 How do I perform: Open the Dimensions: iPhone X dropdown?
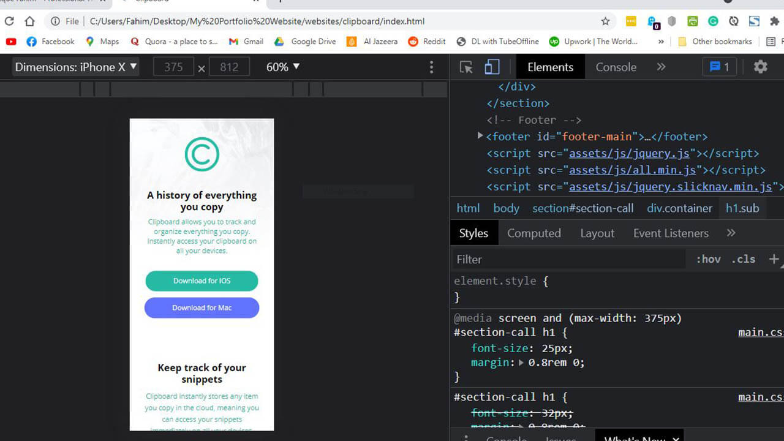[76, 67]
